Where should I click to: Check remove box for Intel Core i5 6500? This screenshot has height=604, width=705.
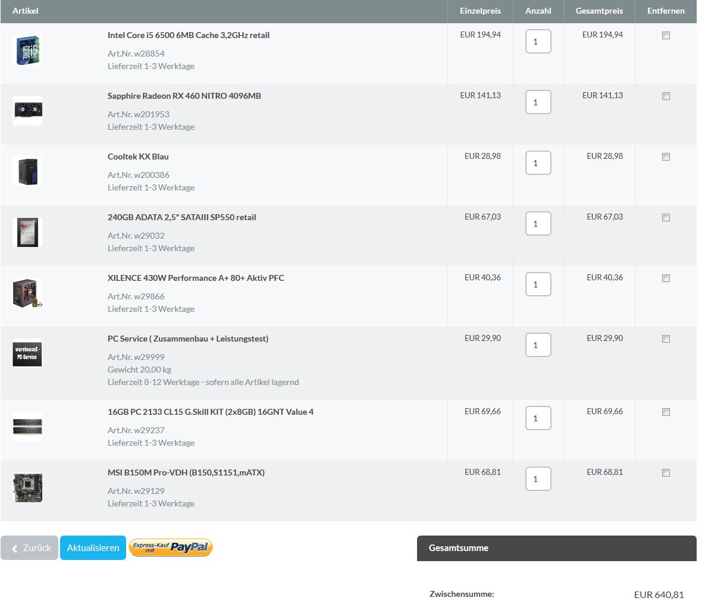[666, 36]
